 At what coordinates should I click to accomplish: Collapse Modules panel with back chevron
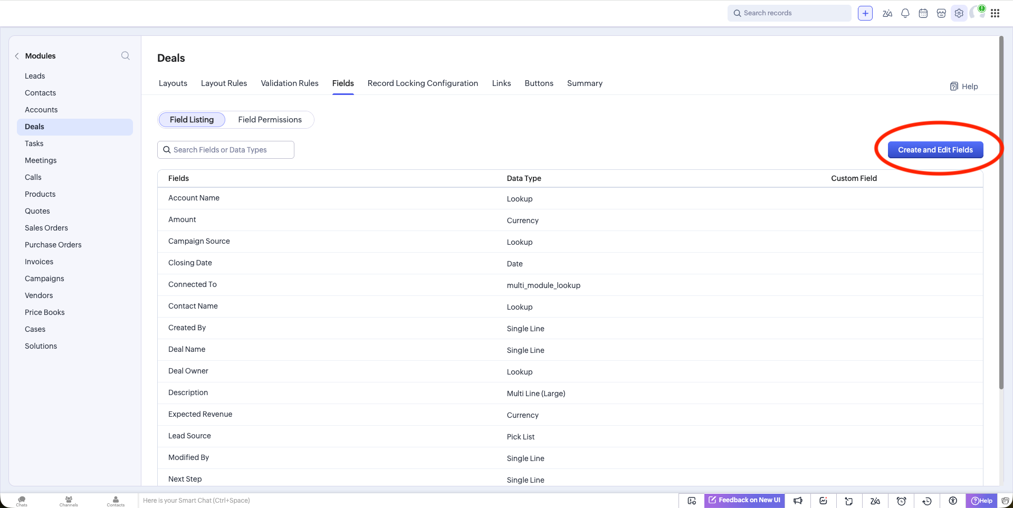(17, 56)
